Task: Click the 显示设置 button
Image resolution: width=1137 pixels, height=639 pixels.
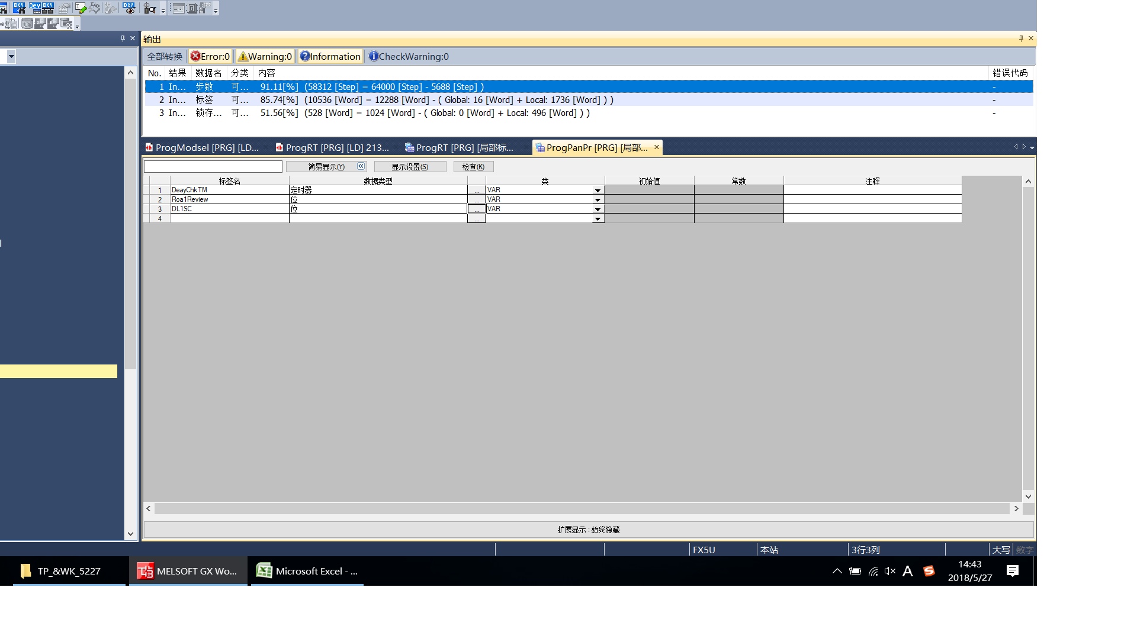Action: tap(410, 167)
